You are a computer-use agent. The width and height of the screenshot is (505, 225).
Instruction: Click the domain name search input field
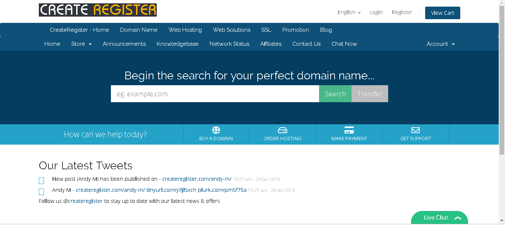tap(215, 94)
